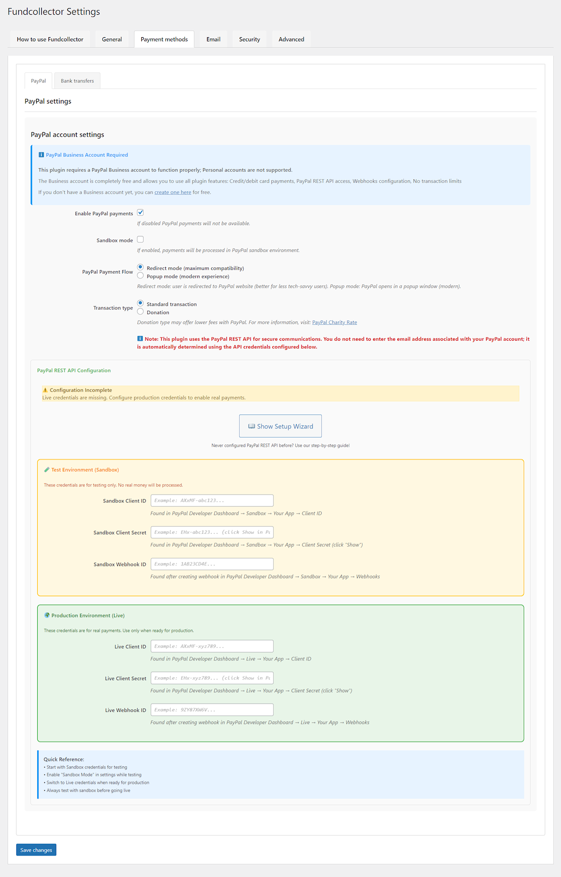Enable the Sandbox mode checkbox

(x=140, y=239)
